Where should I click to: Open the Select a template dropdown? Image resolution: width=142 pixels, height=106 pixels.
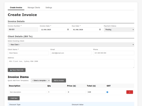coord(40,81)
